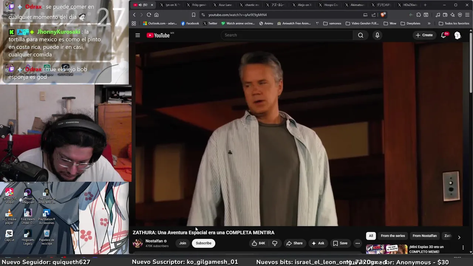Open the Brave Shields icon
The width and height of the screenshot is (473, 266).
(383, 15)
